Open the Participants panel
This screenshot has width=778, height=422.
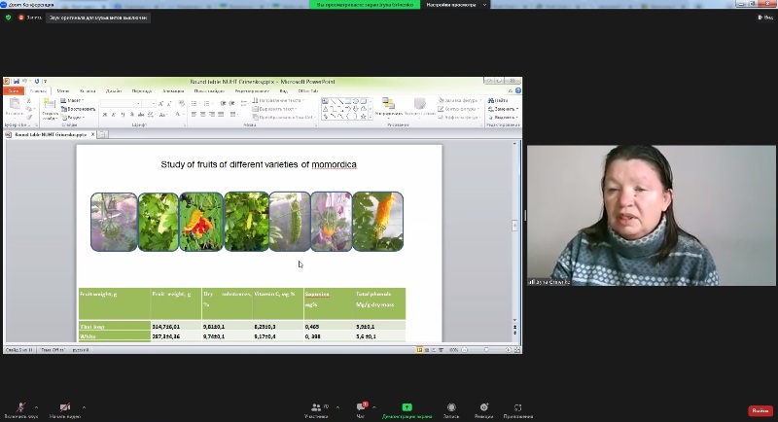coord(316,407)
